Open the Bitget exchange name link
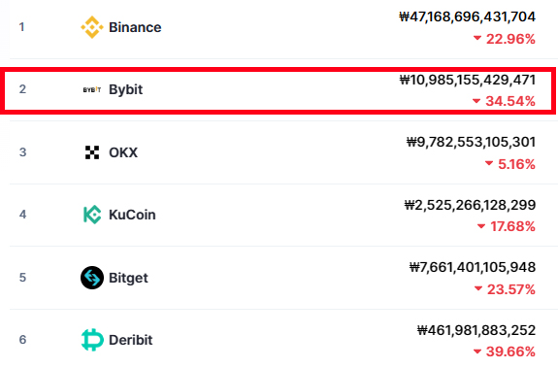 click(x=128, y=278)
